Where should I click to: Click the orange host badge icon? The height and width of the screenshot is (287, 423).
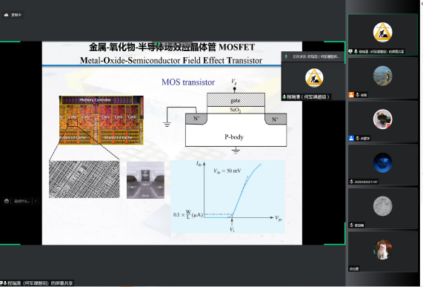coord(351,95)
